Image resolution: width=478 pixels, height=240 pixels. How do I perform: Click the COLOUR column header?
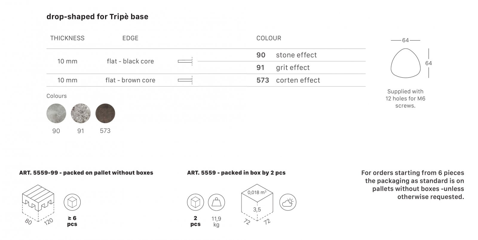[269, 38]
